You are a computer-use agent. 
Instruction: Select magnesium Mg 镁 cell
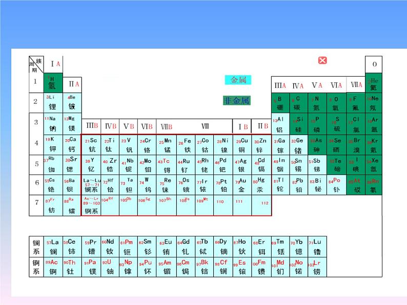(x=72, y=124)
